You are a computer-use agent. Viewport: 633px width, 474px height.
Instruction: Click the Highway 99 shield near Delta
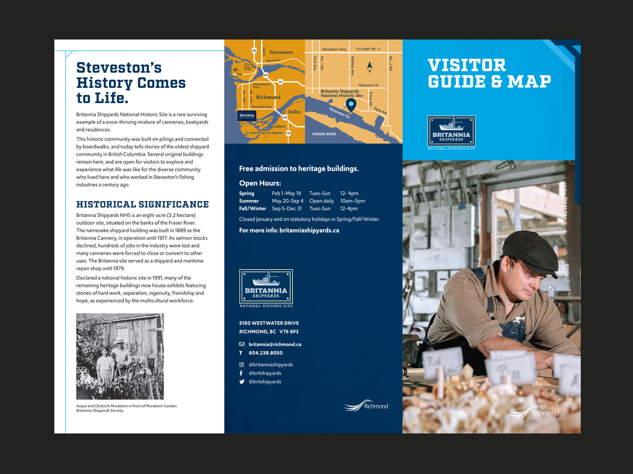(x=285, y=117)
